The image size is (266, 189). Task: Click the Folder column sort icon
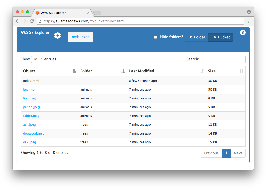coord(123,71)
